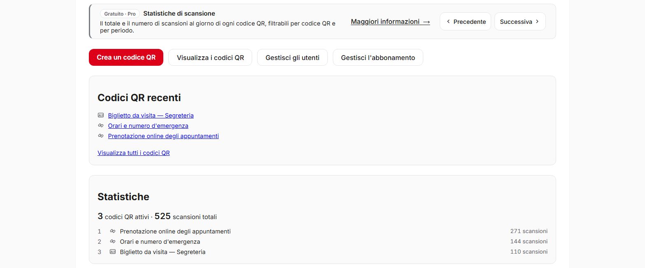This screenshot has height=268, width=645.
Task: Open Visualizza i codici QR
Action: coord(210,58)
